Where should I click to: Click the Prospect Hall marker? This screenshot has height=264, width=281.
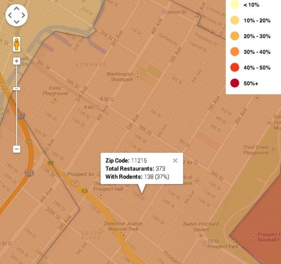point(101,195)
